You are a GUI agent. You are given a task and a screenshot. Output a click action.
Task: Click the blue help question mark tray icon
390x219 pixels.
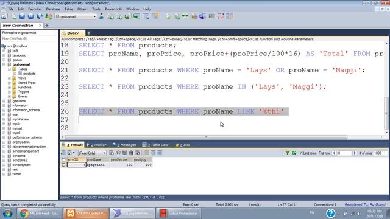click(x=330, y=213)
